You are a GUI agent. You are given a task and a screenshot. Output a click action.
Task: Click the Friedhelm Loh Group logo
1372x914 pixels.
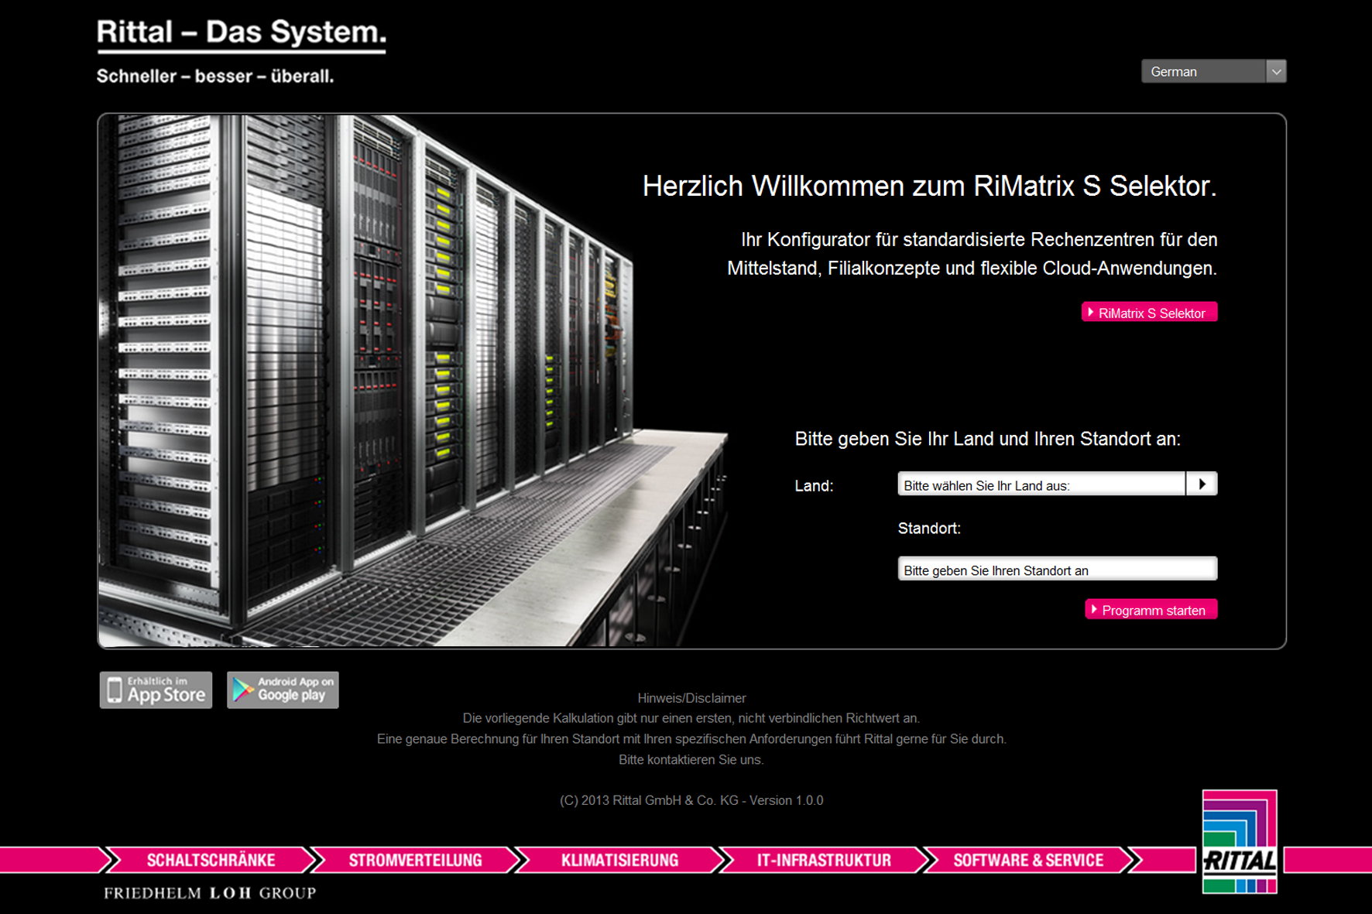(210, 893)
